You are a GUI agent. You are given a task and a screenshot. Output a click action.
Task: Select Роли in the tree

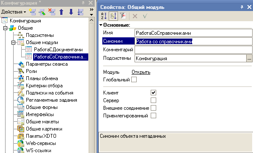(x=31, y=71)
